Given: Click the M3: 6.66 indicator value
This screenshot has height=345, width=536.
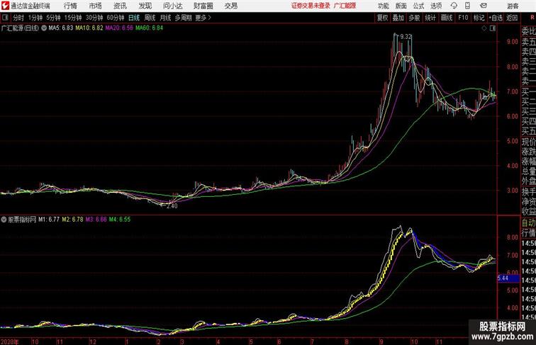Looking at the screenshot, I should pos(96,220).
